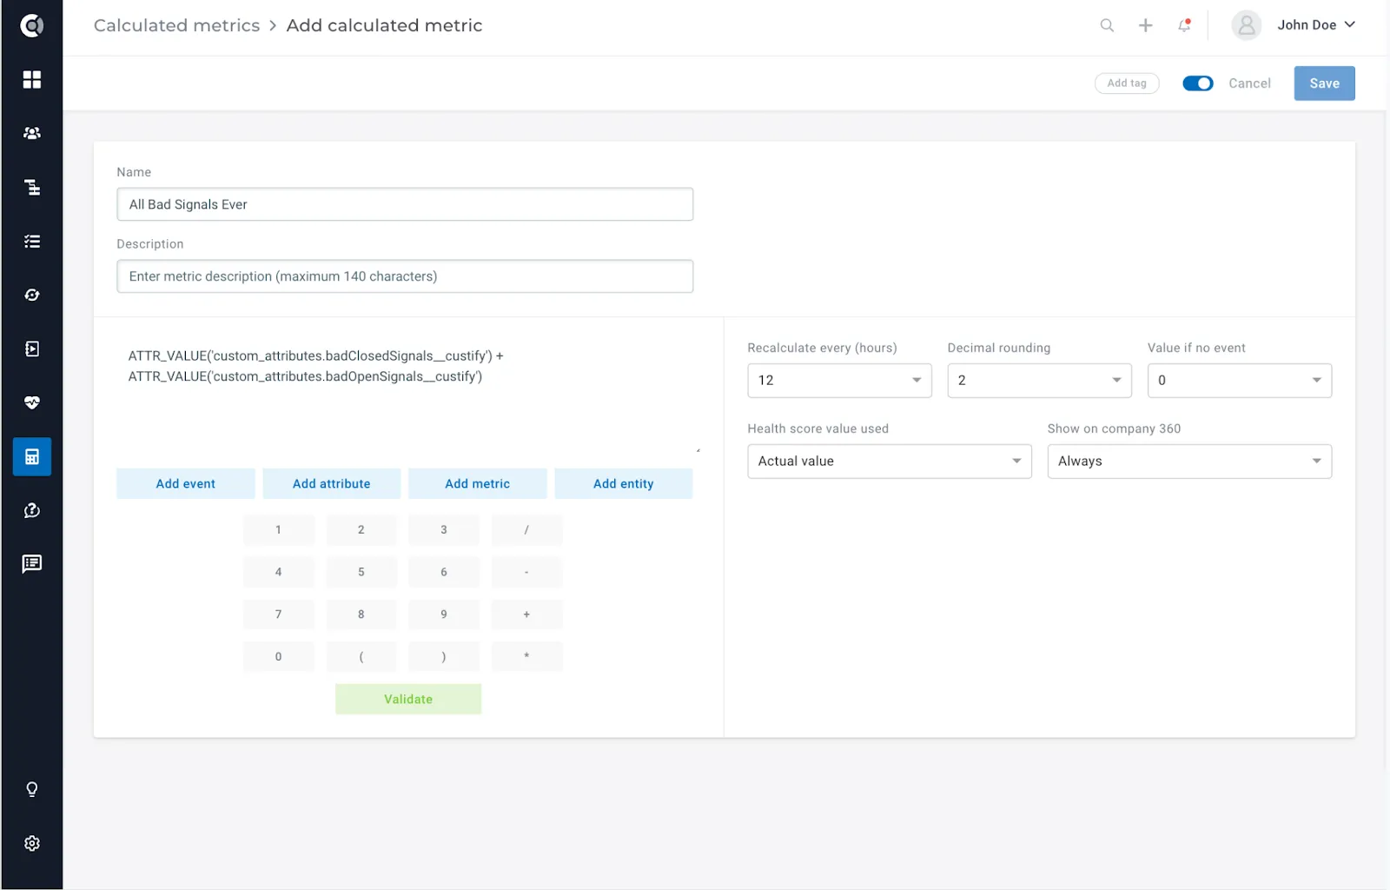Click Add metric button

[x=478, y=484]
